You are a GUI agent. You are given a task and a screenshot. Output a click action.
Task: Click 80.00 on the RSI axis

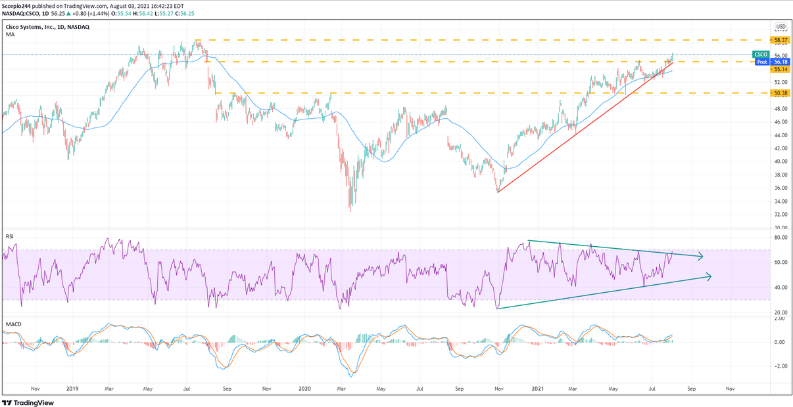coord(781,237)
